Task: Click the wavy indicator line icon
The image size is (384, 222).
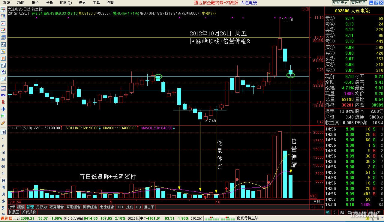Action: click(x=3, y=88)
